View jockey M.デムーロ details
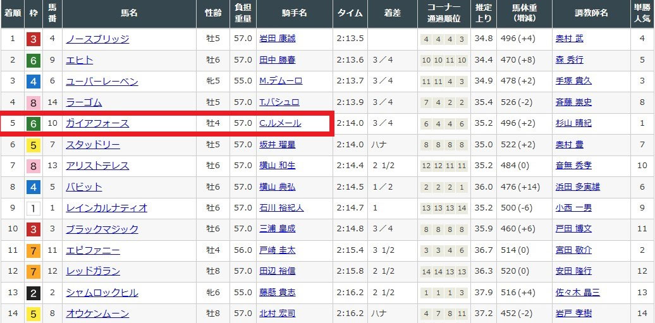The image size is (655, 323). point(280,82)
